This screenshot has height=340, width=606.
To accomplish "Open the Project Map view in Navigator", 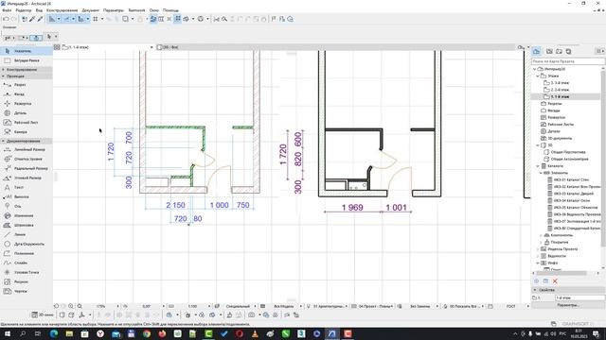I will [537, 51].
